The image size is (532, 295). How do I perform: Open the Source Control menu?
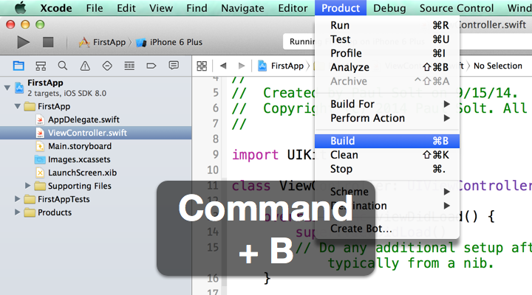457,8
